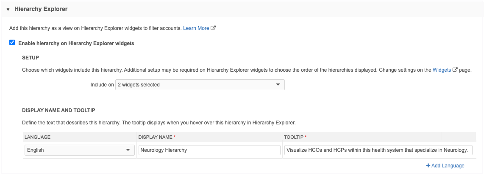Screen dimensions: 484x175
Task: Collapse the Hierarchy Explorer section triangle
Action: tap(8, 9)
